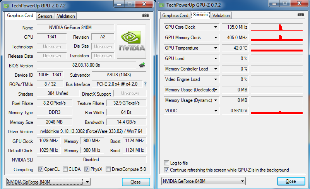
Task: Select Graphics Card tab in left window
Action: pos(20,15)
